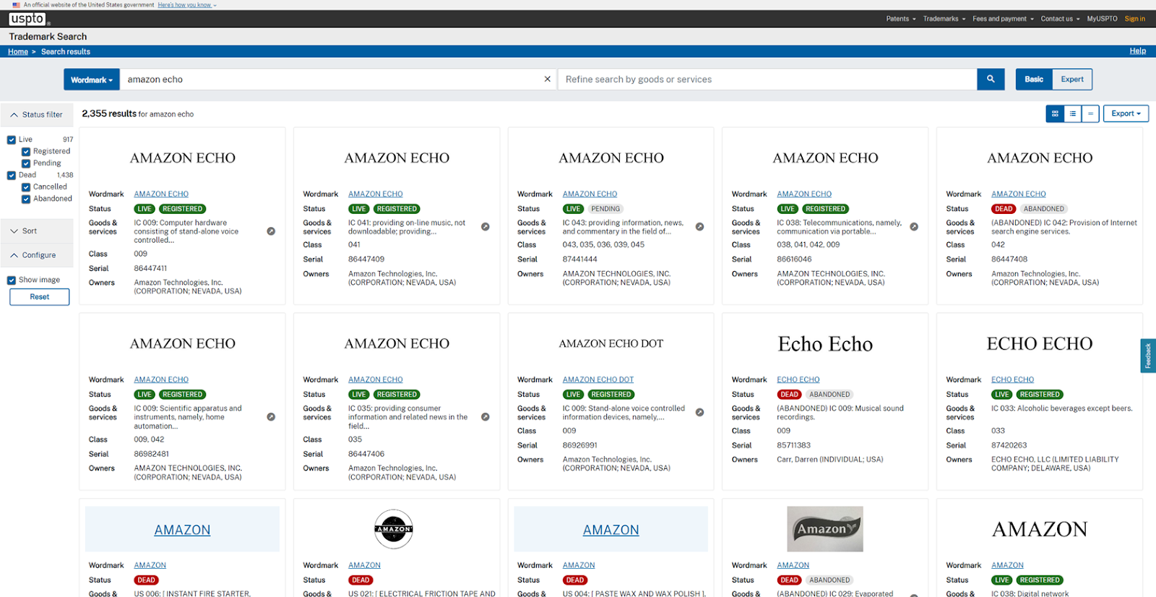Open USPTO logo home page
Viewport: 1156px width, 597px height.
pos(28,19)
